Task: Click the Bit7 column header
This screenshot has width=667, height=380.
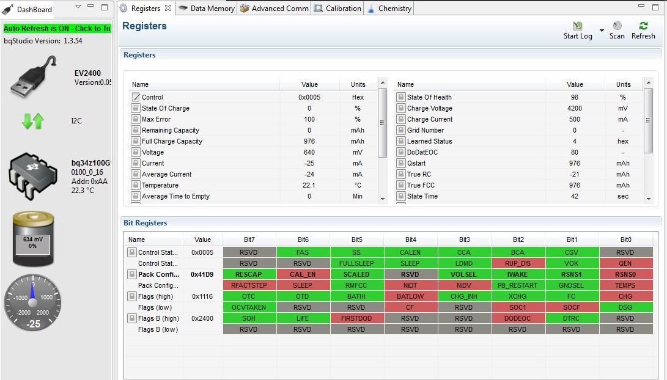Action: pos(249,239)
